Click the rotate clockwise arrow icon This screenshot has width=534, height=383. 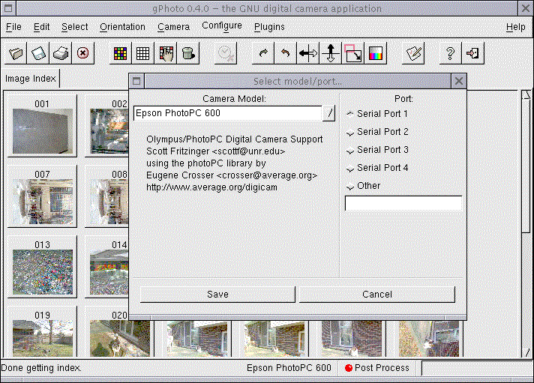pos(263,53)
